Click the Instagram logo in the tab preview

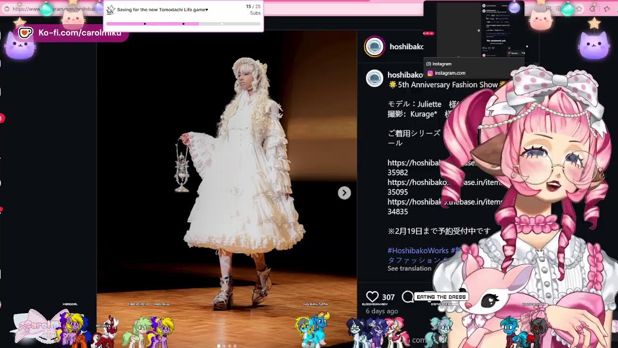click(x=430, y=73)
